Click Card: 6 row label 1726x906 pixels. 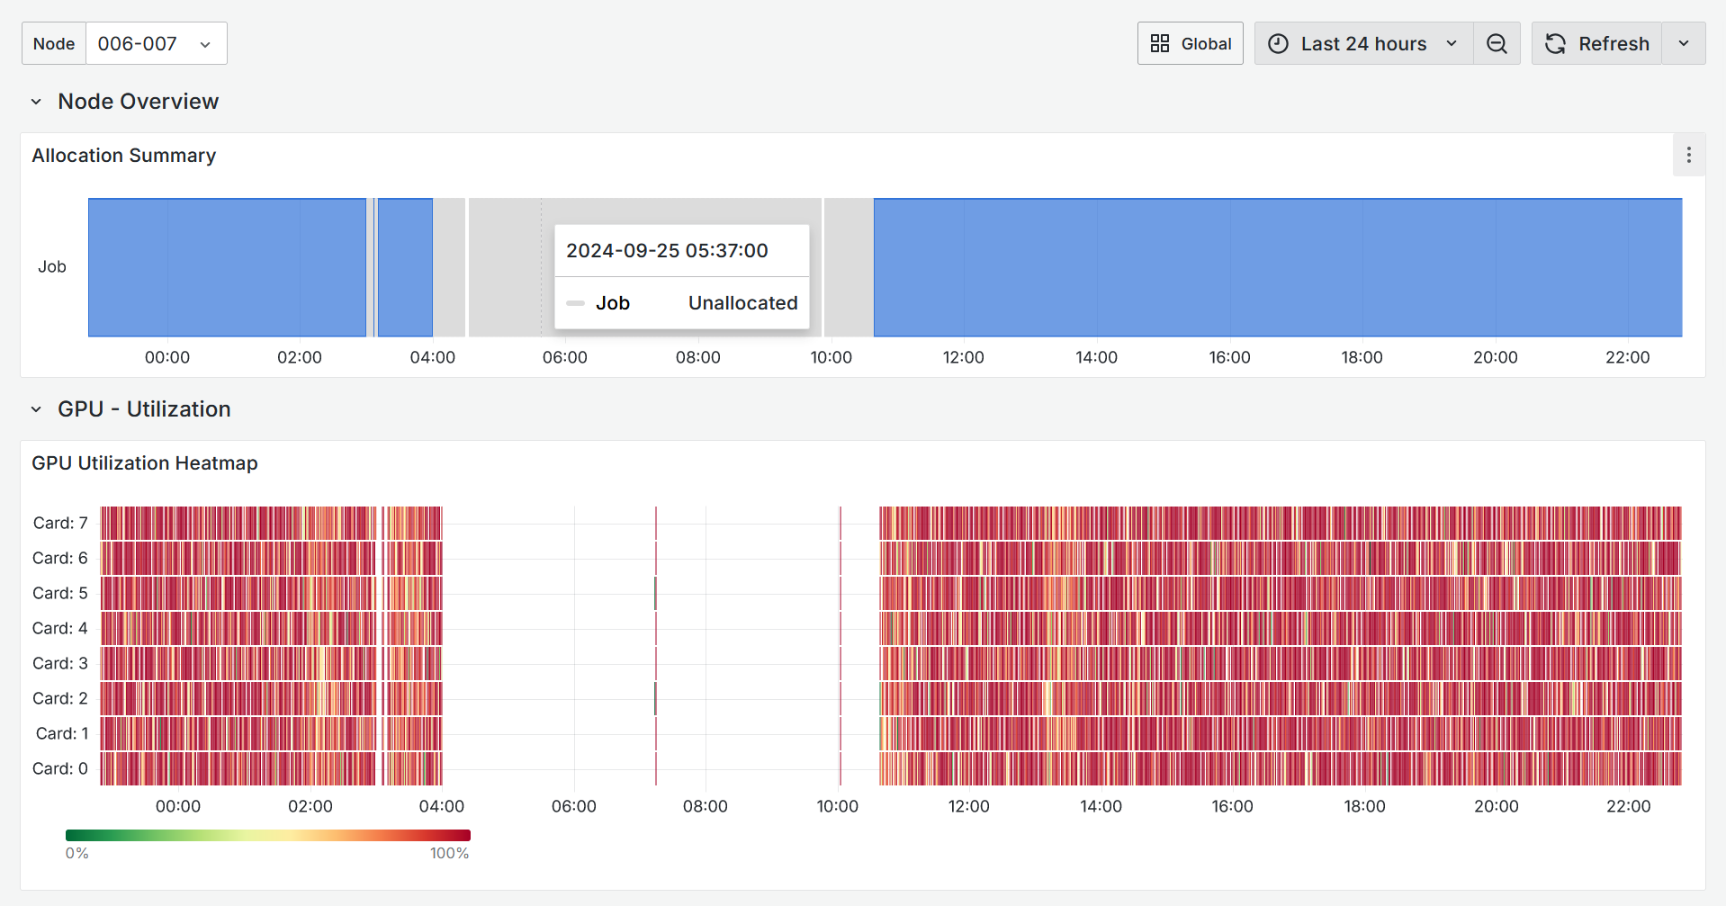[60, 558]
